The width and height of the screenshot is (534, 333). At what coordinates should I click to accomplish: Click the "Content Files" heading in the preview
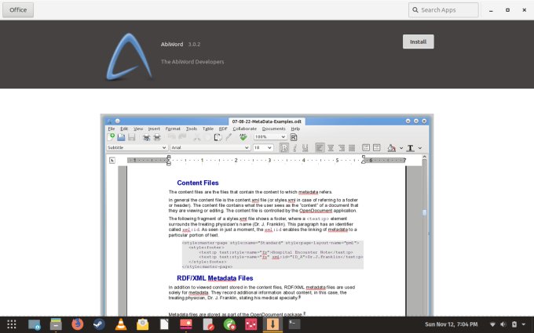click(x=198, y=183)
